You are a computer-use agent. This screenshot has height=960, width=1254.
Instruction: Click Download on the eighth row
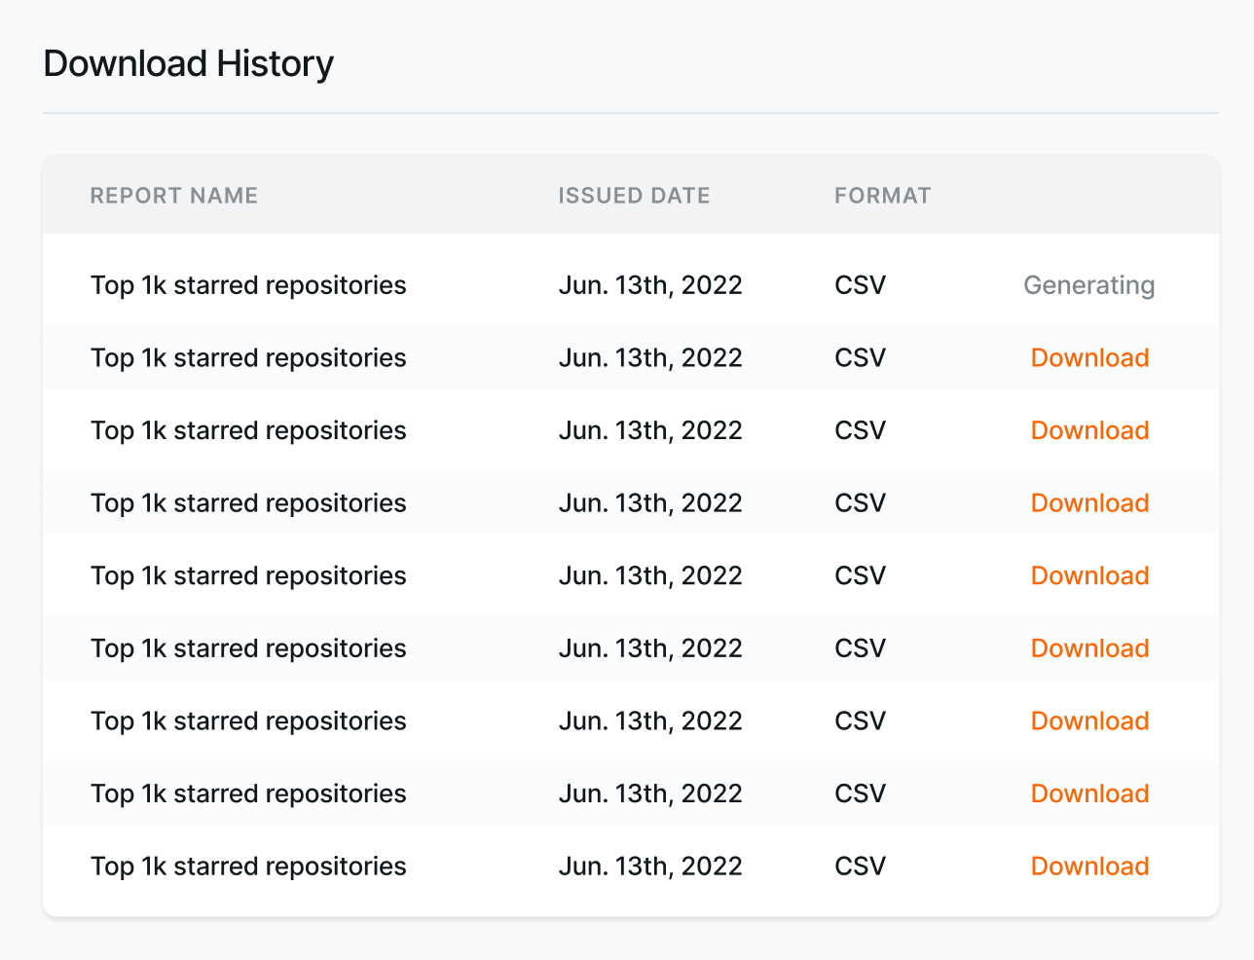coord(1089,793)
